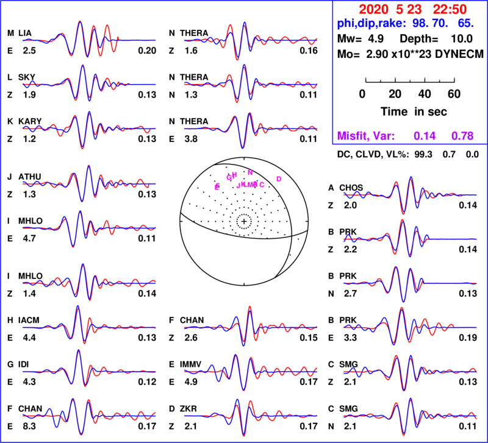Click the "IDI" station label
This screenshot has height=443, width=488.
tap(23, 364)
